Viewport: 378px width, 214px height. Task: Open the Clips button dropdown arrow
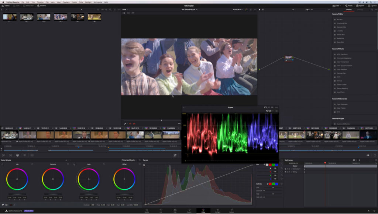(340, 6)
